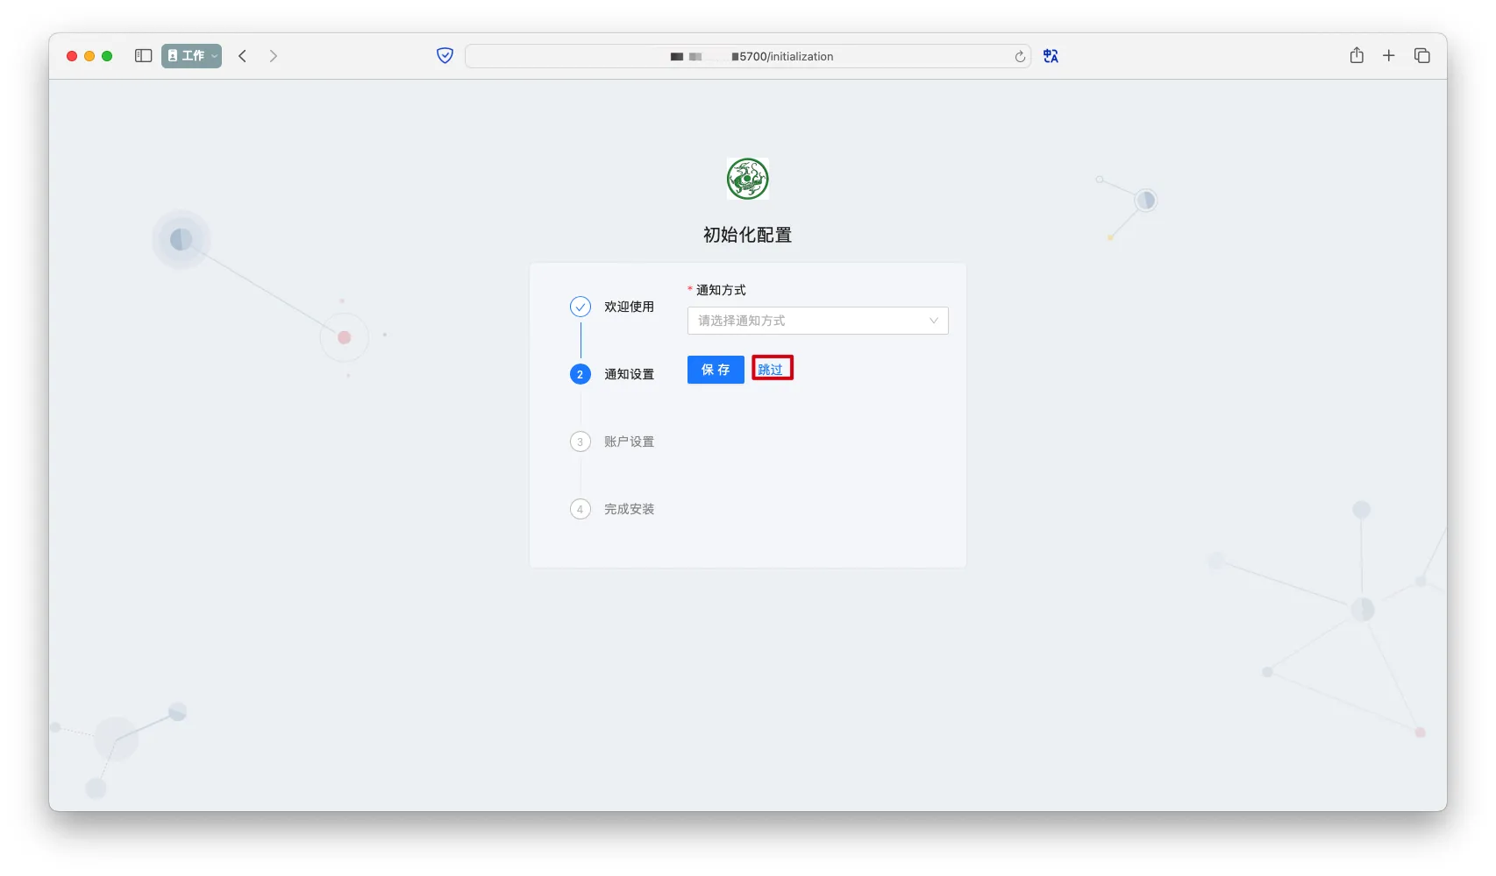Screen dimensions: 1496x876
Task: Click the privacy shield icon
Action: (445, 56)
